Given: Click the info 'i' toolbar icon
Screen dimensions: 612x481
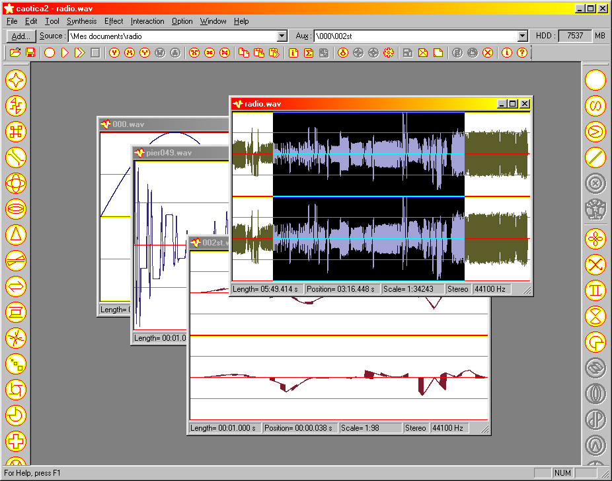Looking at the screenshot, I should (507, 53).
